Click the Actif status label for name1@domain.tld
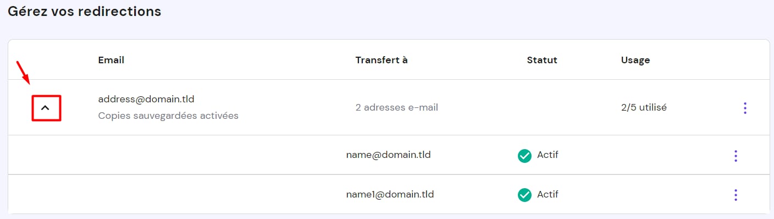Image resolution: width=774 pixels, height=219 pixels. click(x=548, y=194)
